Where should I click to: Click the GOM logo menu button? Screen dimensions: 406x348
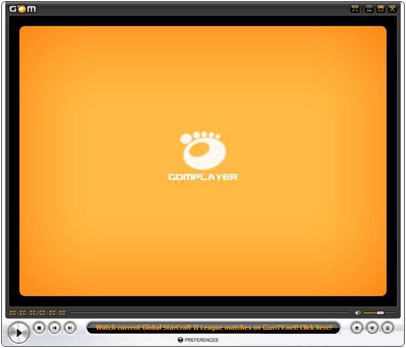pyautogui.click(x=23, y=9)
